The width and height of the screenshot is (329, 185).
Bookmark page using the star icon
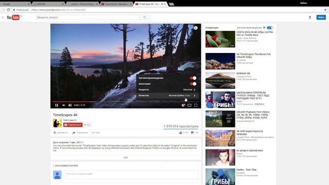325,10
